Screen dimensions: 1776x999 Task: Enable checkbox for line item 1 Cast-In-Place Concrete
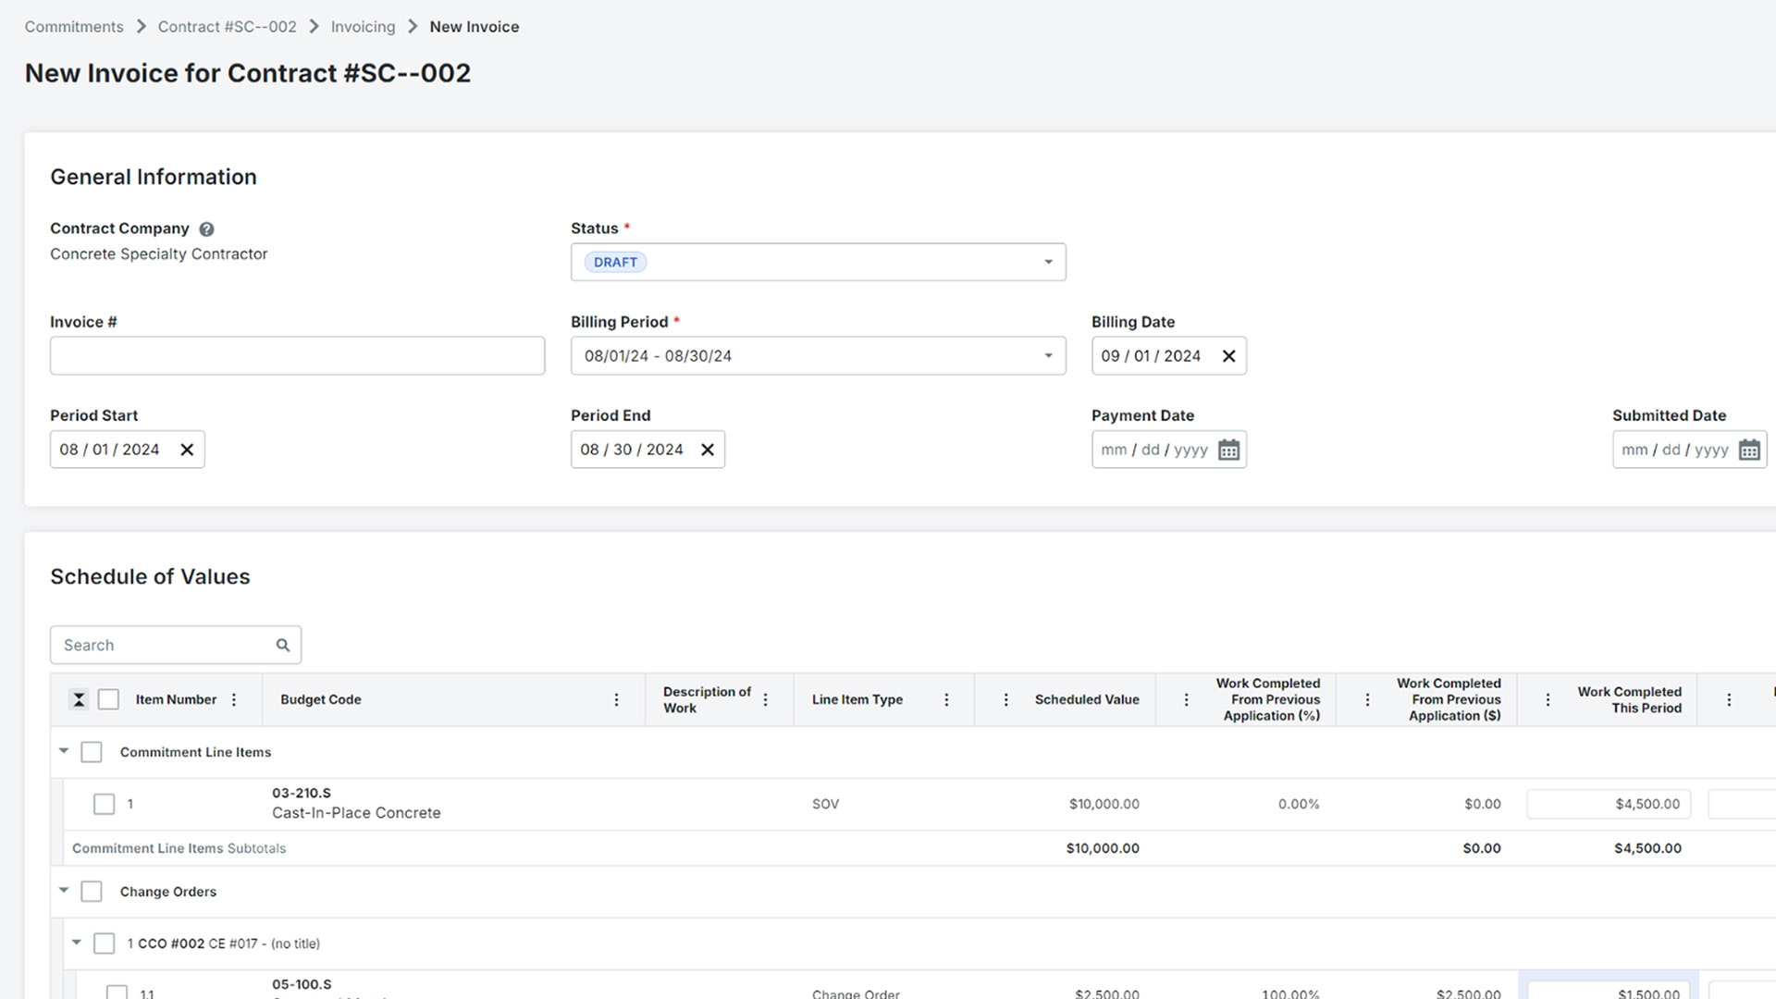[x=105, y=804]
